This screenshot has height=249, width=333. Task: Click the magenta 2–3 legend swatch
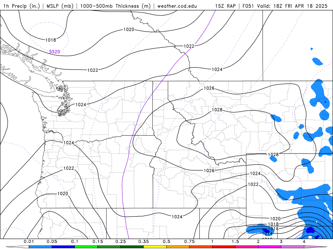[x=270, y=247]
